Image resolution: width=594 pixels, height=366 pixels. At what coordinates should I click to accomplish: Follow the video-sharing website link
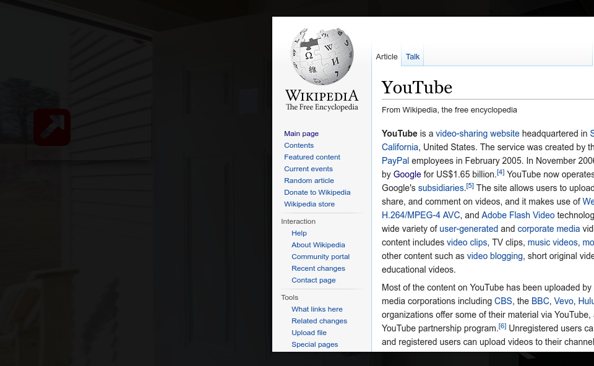477,134
